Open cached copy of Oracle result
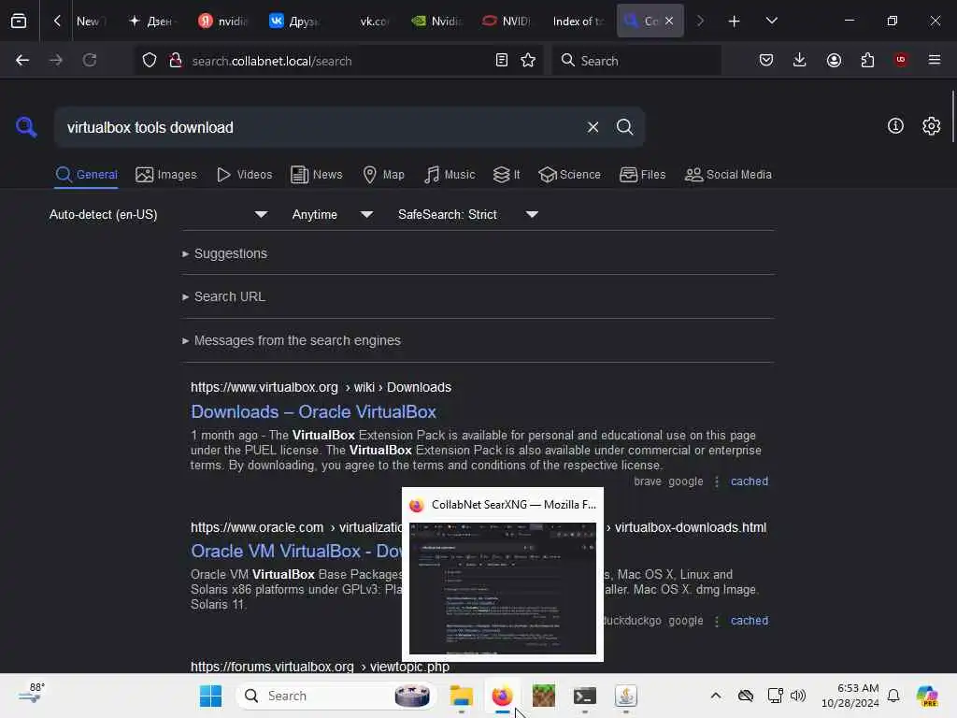The width and height of the screenshot is (957, 718). coord(749,621)
